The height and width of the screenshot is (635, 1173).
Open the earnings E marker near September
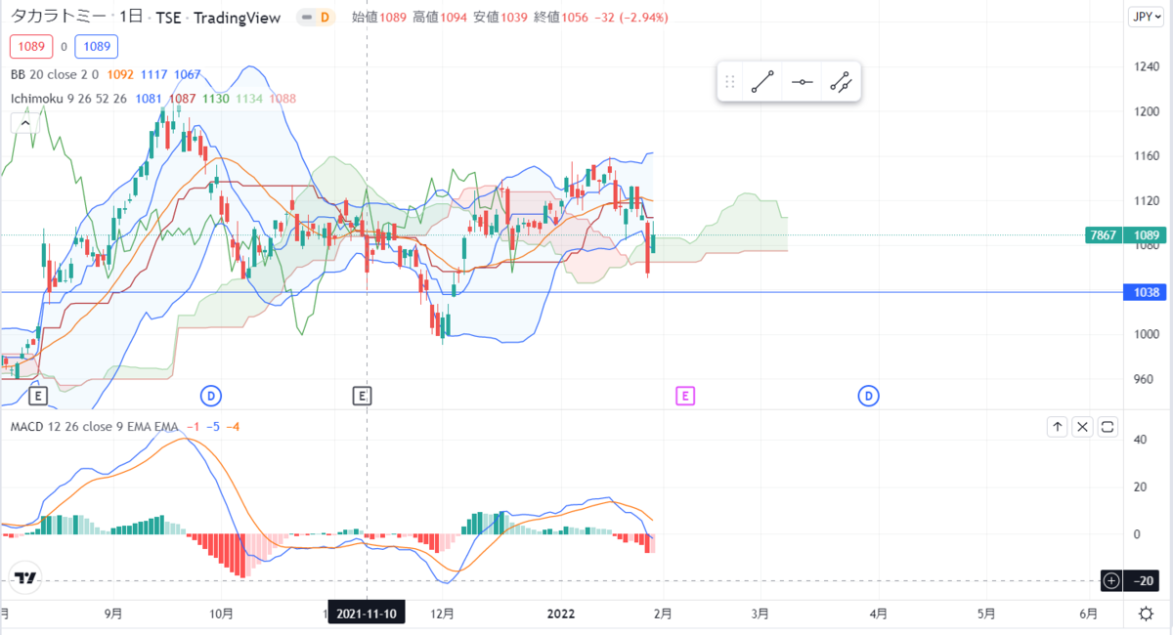click(38, 396)
